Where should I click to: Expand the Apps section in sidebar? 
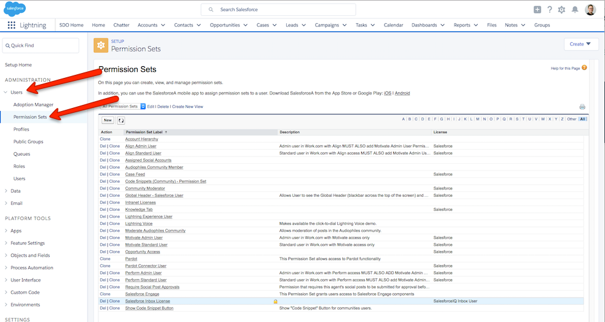pyautogui.click(x=6, y=231)
